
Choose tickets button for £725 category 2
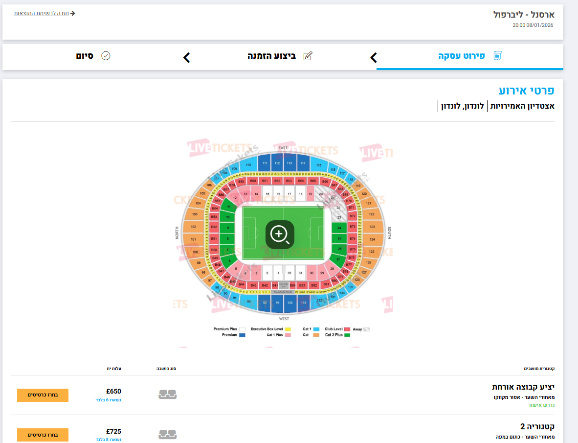click(43, 435)
